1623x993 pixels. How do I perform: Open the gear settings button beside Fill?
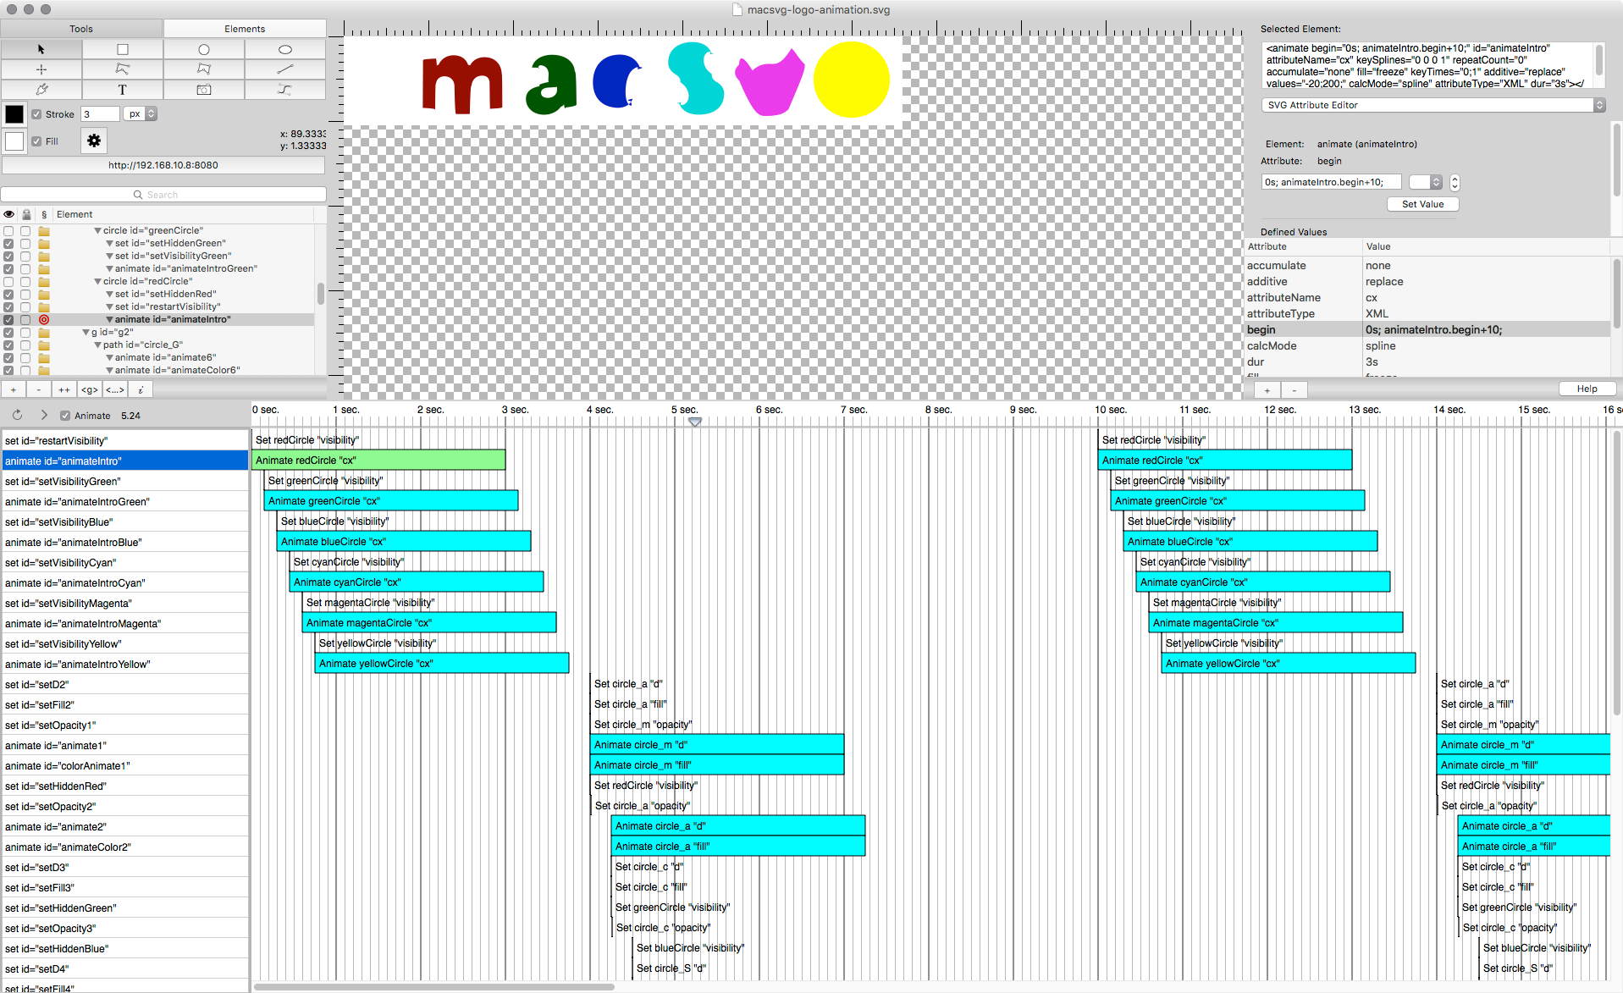94,141
